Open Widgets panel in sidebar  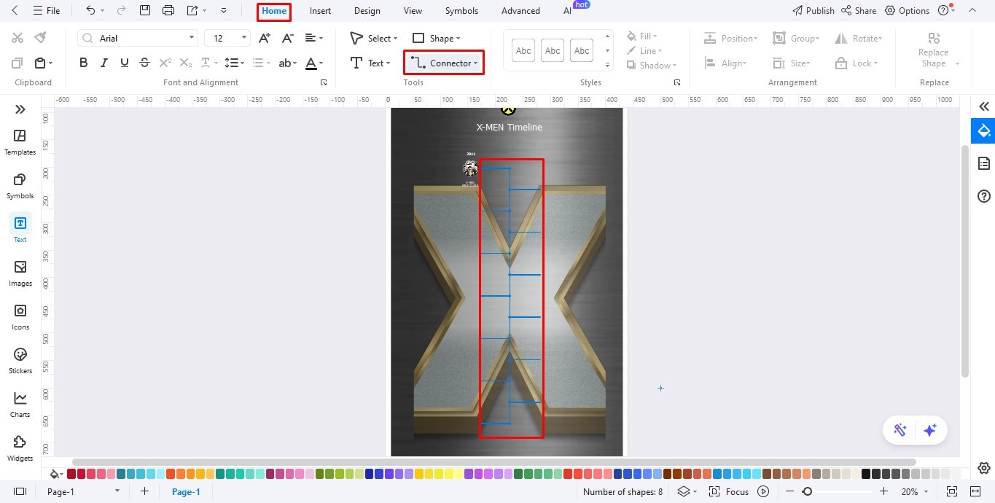click(20, 448)
